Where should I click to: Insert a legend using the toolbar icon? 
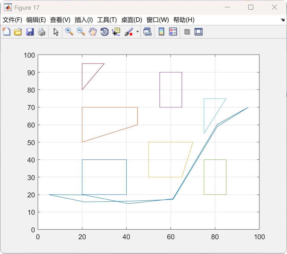pos(173,32)
